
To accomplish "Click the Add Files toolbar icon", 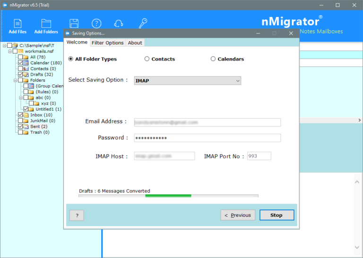I will 17,24.
